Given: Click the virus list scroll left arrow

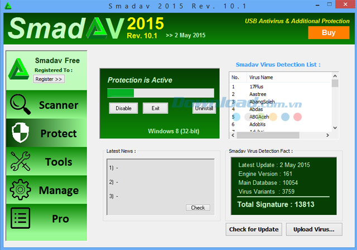Looking at the screenshot, I should [x=233, y=135].
